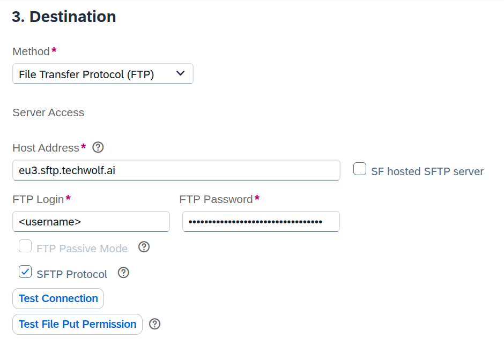The image size is (504, 346).
Task: Click the FTP Login username field
Action: pos(91,221)
